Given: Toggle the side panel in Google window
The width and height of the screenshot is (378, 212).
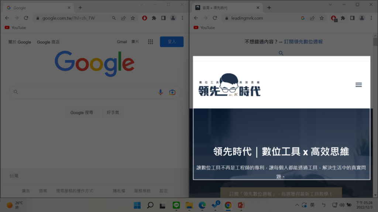Looking at the screenshot, I should [x=164, y=18].
